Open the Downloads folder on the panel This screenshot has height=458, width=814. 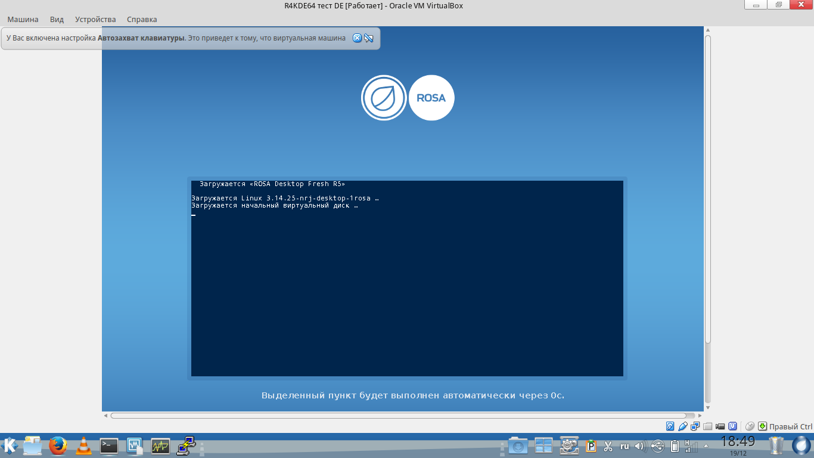518,445
